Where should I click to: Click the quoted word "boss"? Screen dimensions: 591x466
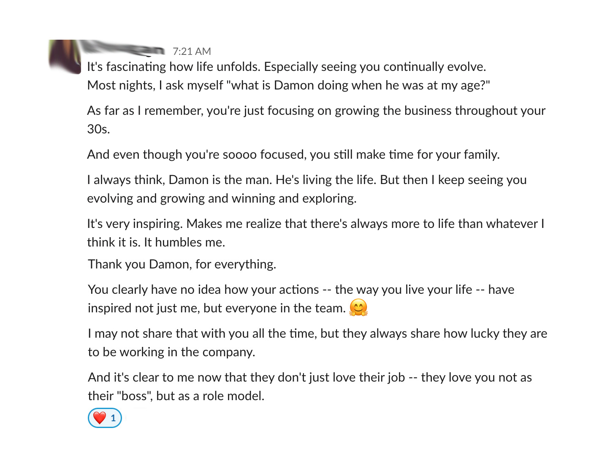(x=134, y=396)
